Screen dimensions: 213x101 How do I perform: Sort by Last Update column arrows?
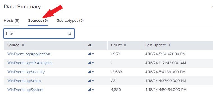pyautogui.click(x=170, y=45)
